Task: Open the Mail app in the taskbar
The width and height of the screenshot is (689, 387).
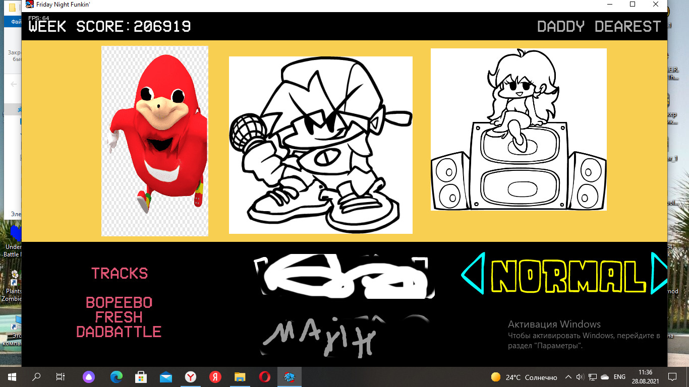Action: [x=166, y=377]
